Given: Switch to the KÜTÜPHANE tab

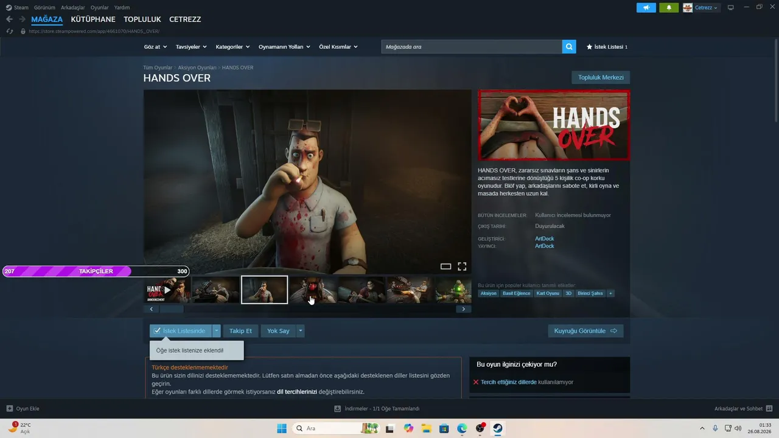Looking at the screenshot, I should tap(93, 19).
